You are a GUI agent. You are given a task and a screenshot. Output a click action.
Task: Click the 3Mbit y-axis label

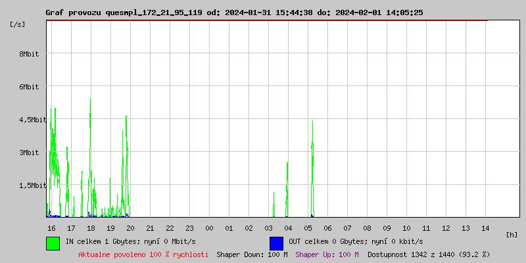click(x=29, y=153)
